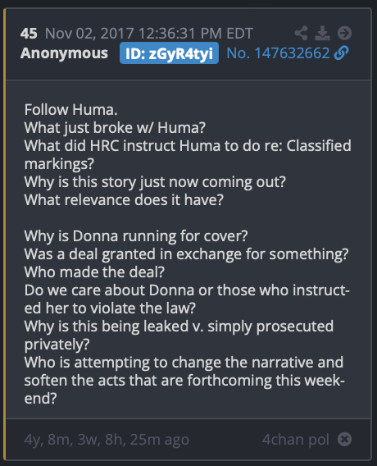Click the final word "end?" in post
The height and width of the screenshot is (466, 377).
[40, 398]
